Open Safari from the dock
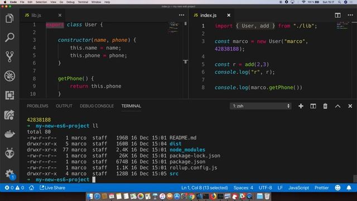This screenshot has height=201, width=357. coord(97,196)
